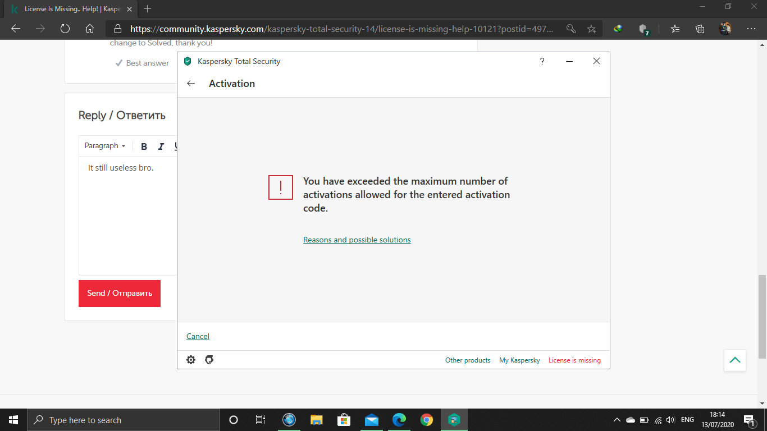
Task: Go back with Activation arrow
Action: click(x=191, y=84)
